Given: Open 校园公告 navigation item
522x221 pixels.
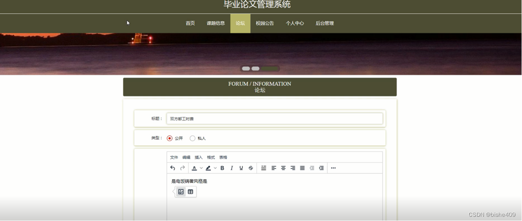Looking at the screenshot, I should pyautogui.click(x=265, y=23).
